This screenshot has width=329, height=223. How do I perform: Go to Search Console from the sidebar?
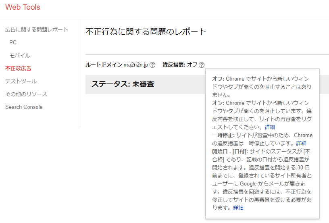point(24,107)
